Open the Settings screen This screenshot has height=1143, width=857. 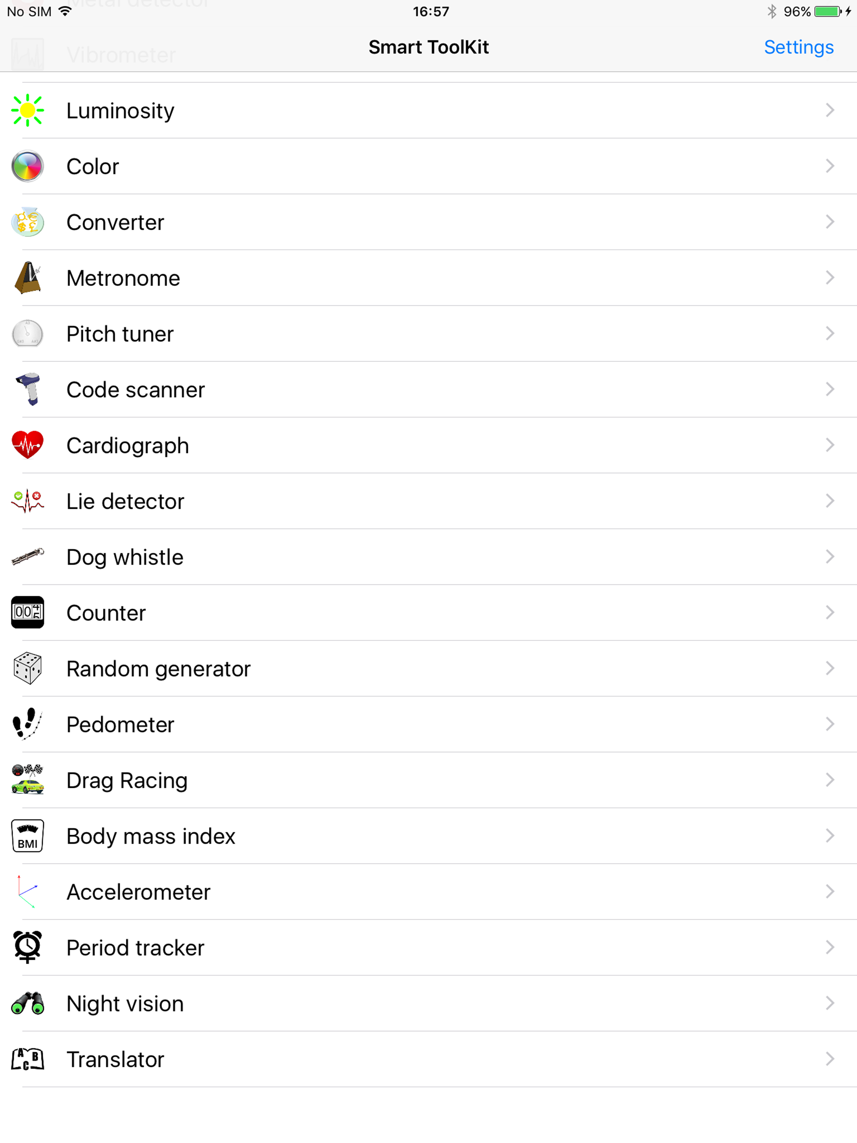(798, 47)
